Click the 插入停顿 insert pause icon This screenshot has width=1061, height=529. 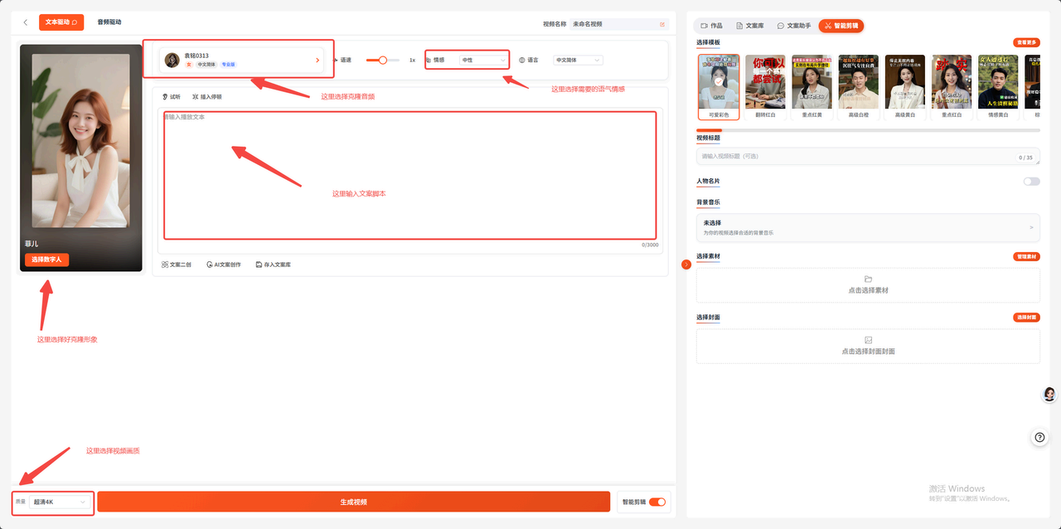(x=195, y=97)
